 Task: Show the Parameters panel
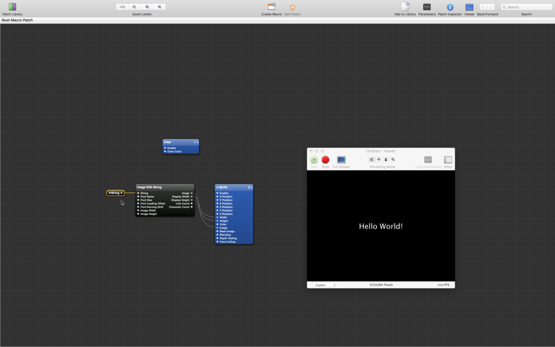pyautogui.click(x=427, y=7)
